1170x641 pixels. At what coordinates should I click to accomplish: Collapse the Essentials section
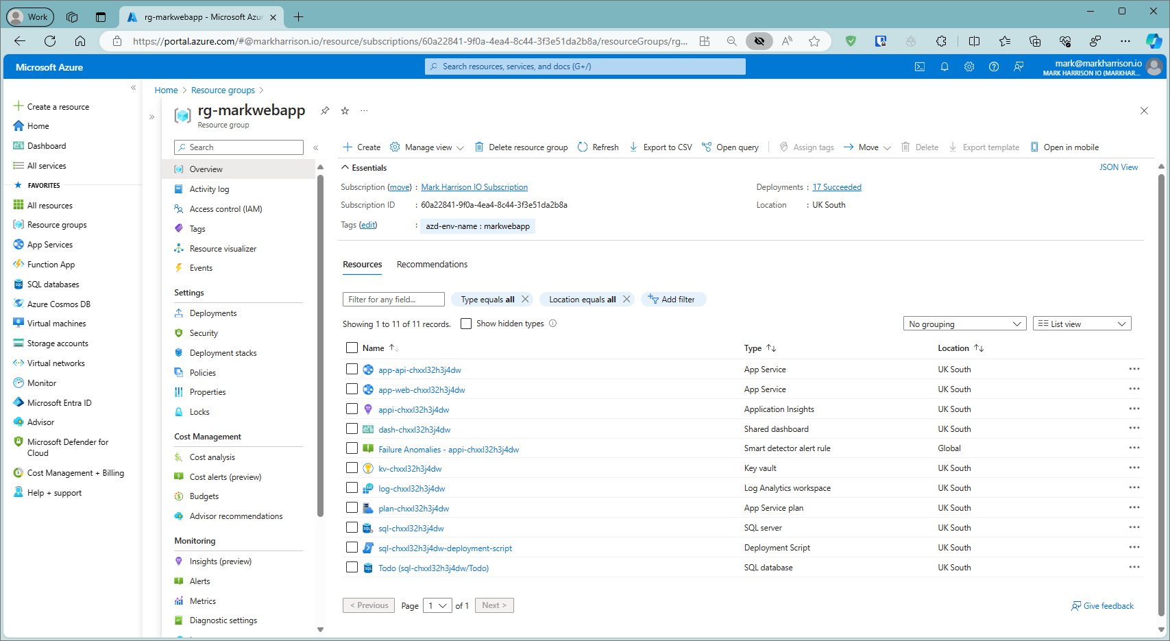(x=345, y=168)
